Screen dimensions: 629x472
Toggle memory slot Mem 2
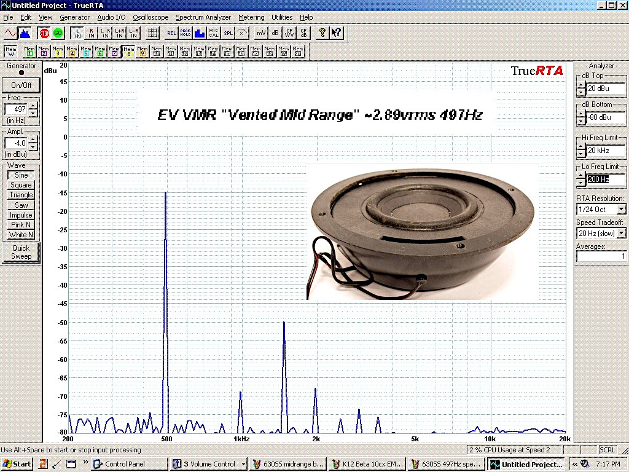coord(44,52)
